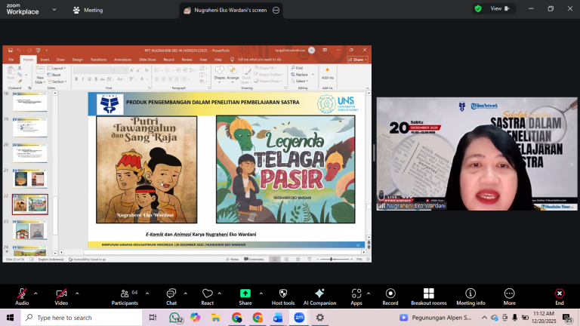The height and width of the screenshot is (326, 580).
Task: Open the Apps panel
Action: click(x=356, y=294)
